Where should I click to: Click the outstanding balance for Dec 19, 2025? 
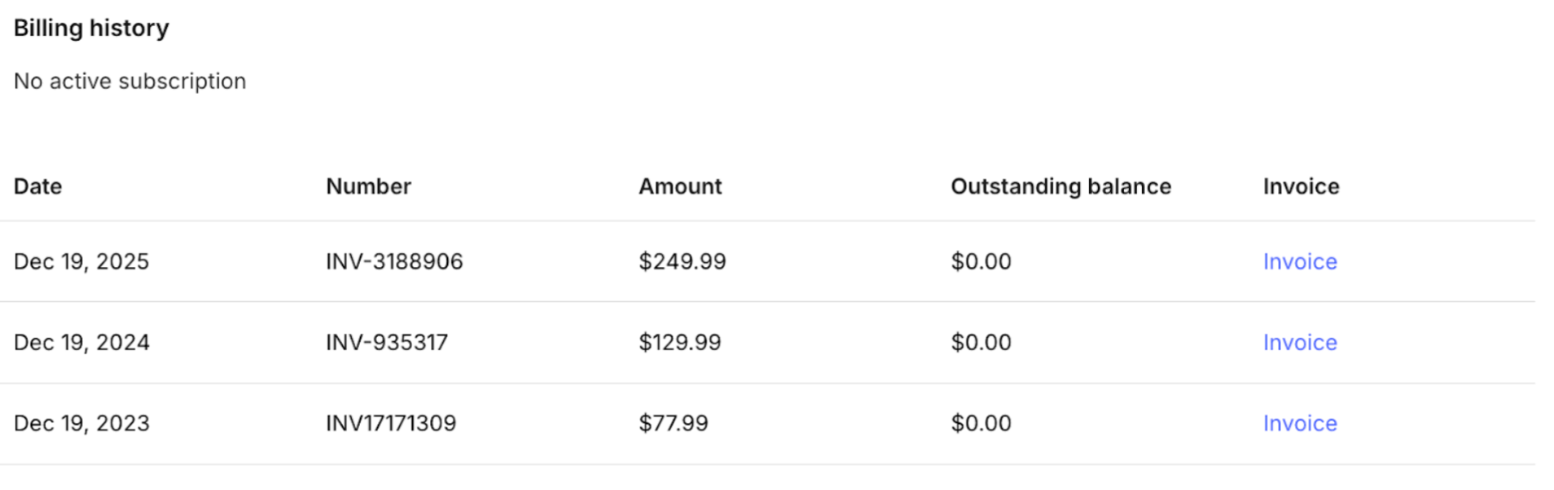(981, 261)
